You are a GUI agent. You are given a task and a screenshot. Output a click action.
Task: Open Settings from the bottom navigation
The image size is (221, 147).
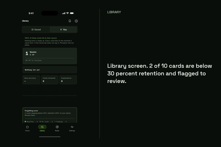(72, 129)
